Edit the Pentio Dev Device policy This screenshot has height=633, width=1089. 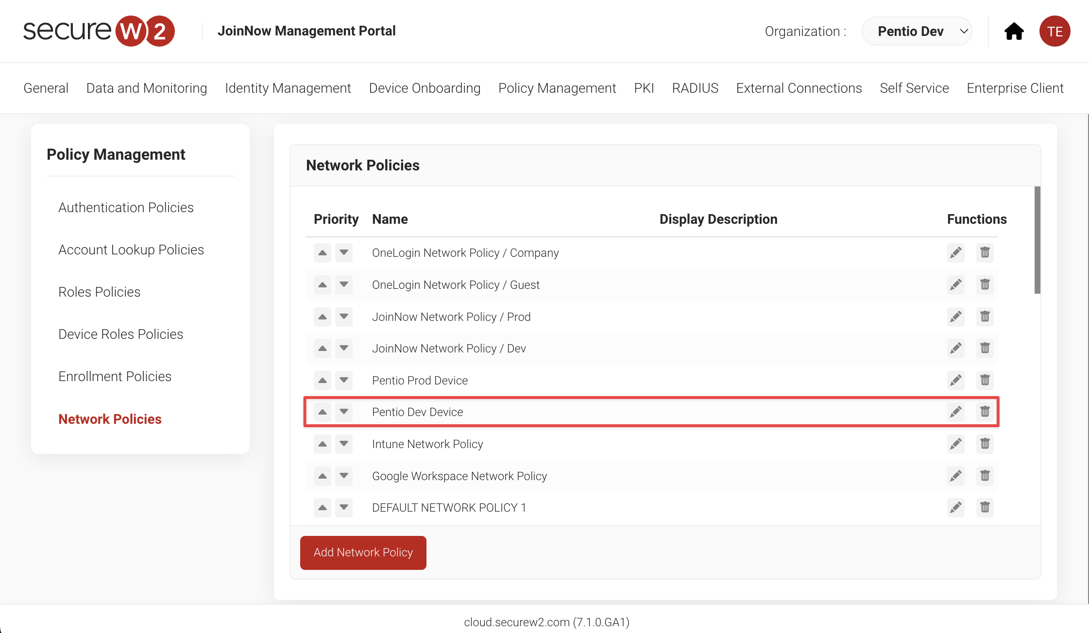[x=955, y=412]
